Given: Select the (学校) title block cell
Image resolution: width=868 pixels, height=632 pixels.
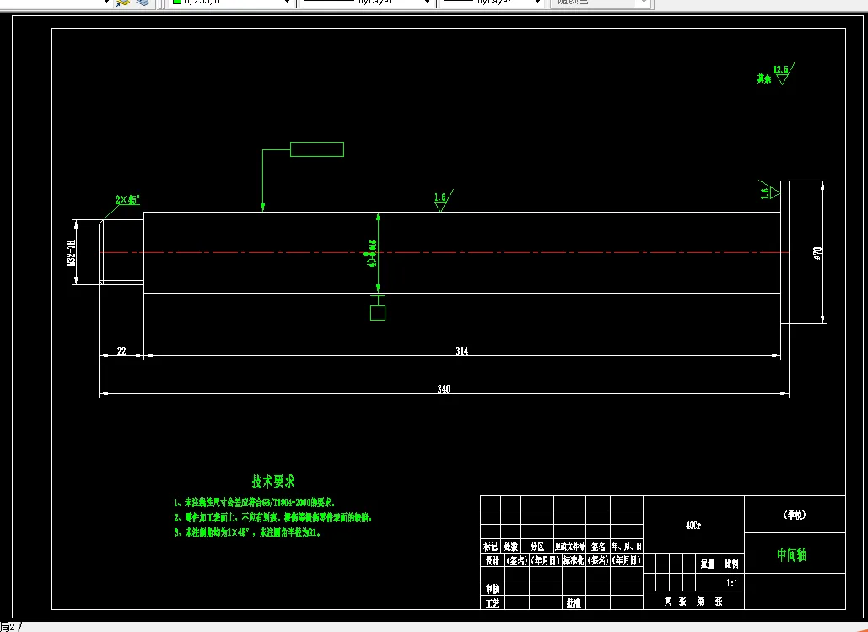Looking at the screenshot, I should click(795, 515).
